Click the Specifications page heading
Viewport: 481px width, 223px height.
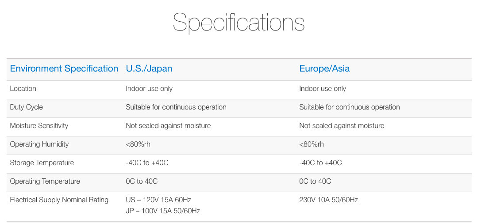point(239,23)
